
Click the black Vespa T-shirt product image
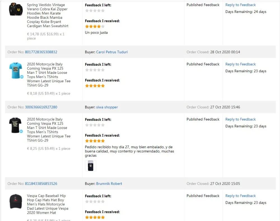coord(15,125)
